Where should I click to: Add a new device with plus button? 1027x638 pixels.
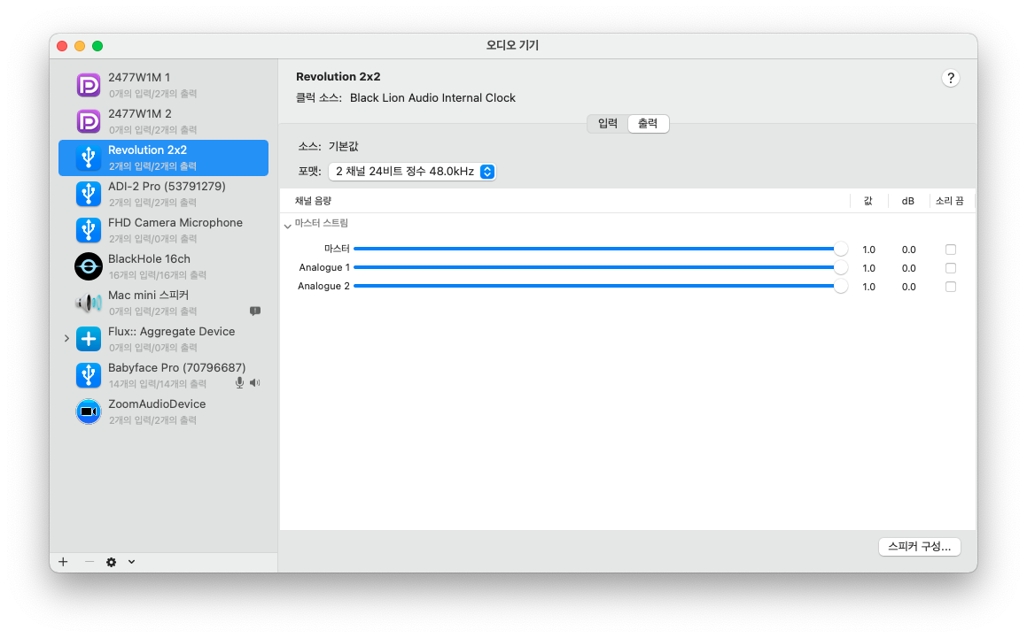point(63,562)
